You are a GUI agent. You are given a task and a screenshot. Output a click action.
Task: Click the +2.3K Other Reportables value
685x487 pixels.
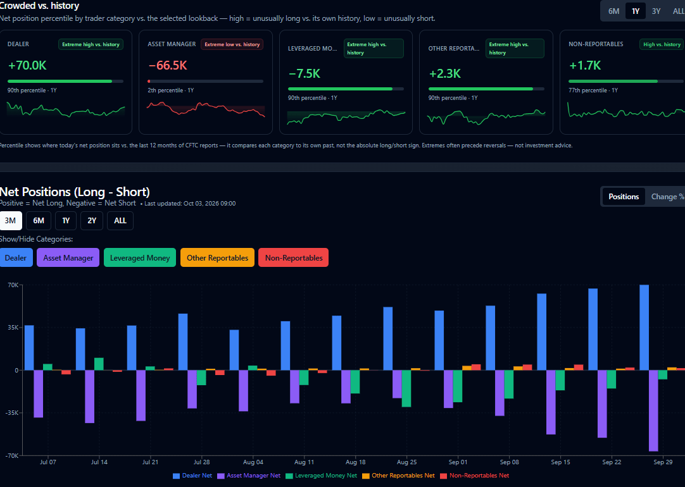tap(444, 73)
